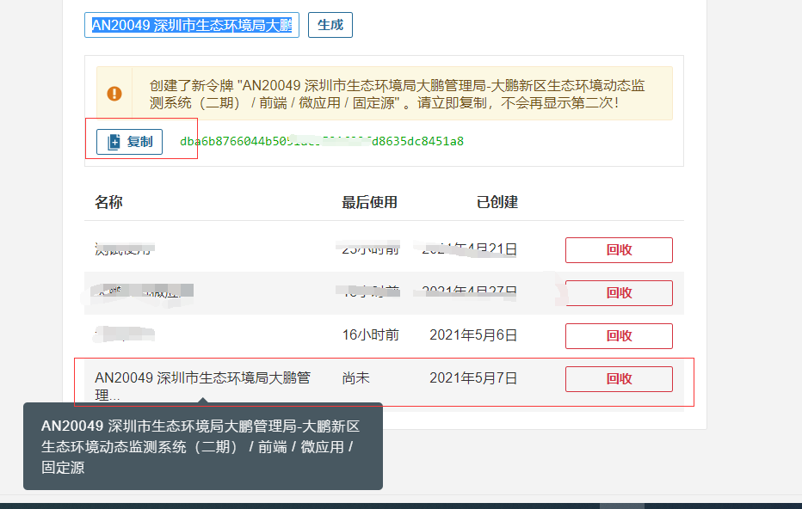Click the 2021年5月7日 created date
Viewport: 802px width, 509px height.
coord(473,378)
